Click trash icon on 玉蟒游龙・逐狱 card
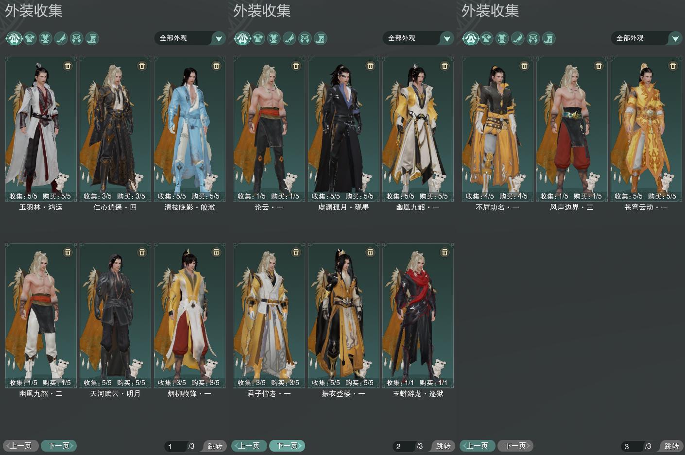Viewport: 685px width, 455px height. pyautogui.click(x=445, y=252)
